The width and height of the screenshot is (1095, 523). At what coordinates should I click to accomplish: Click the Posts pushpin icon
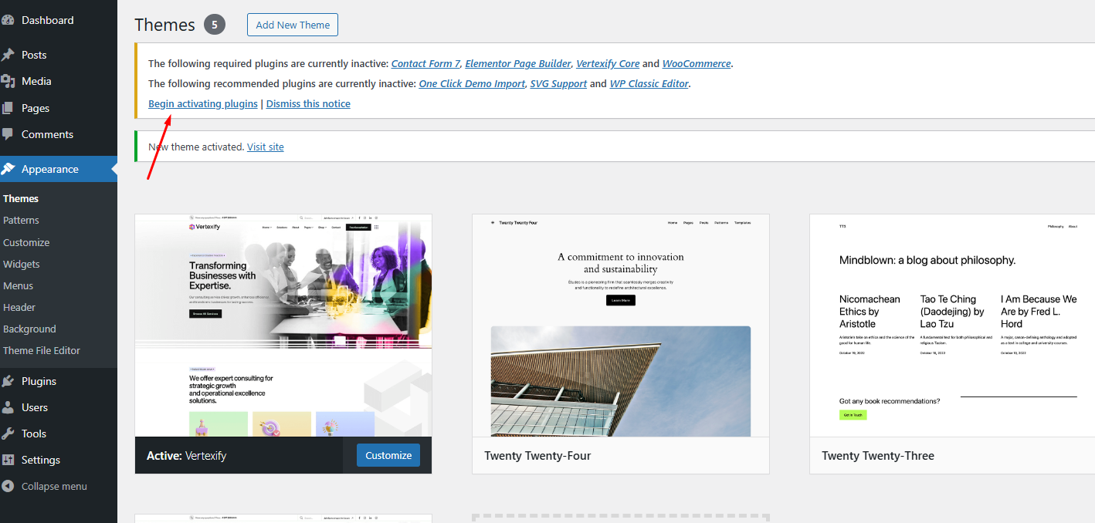click(x=8, y=55)
